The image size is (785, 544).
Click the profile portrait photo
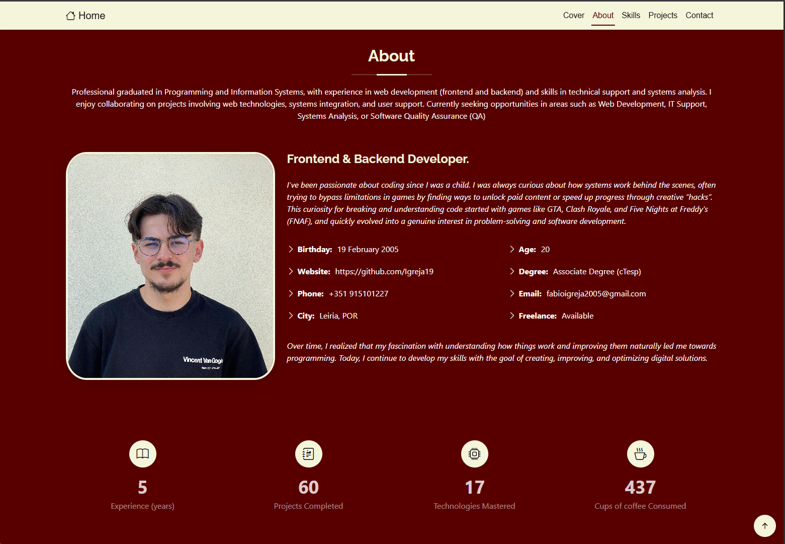(x=170, y=266)
